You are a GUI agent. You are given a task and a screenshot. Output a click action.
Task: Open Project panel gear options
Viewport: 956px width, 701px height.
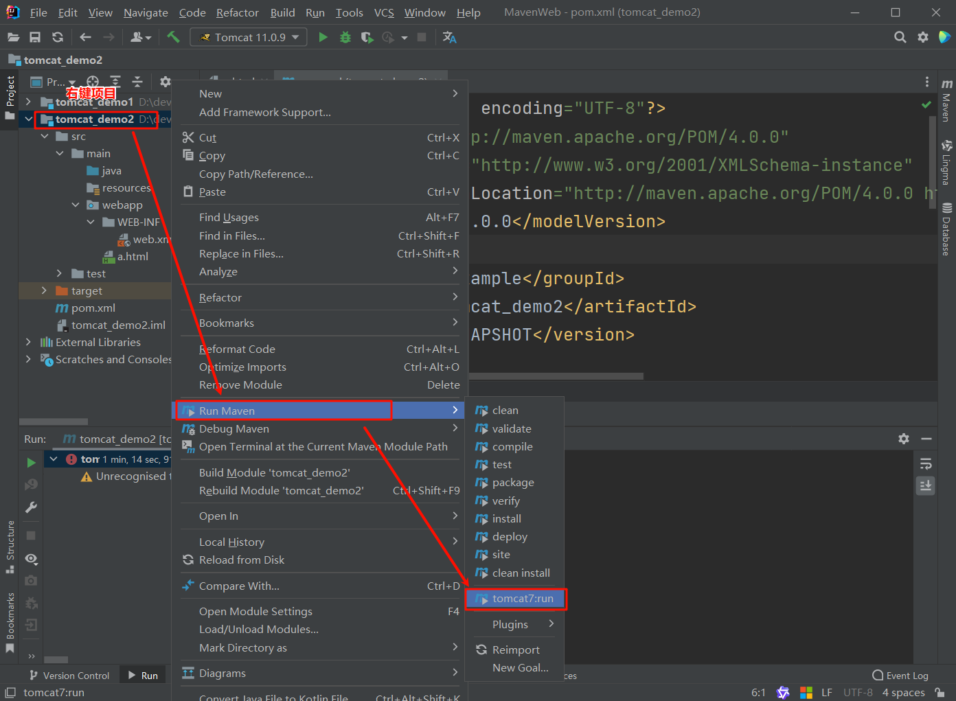165,82
